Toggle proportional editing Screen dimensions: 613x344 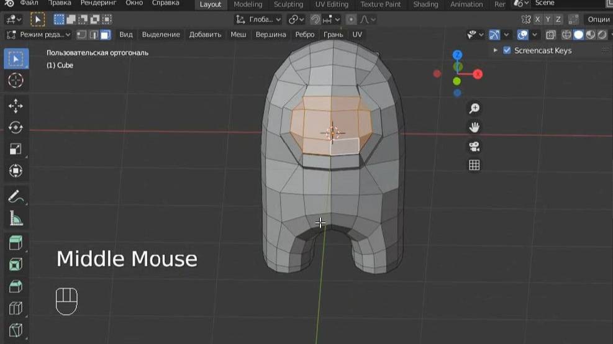click(x=351, y=19)
